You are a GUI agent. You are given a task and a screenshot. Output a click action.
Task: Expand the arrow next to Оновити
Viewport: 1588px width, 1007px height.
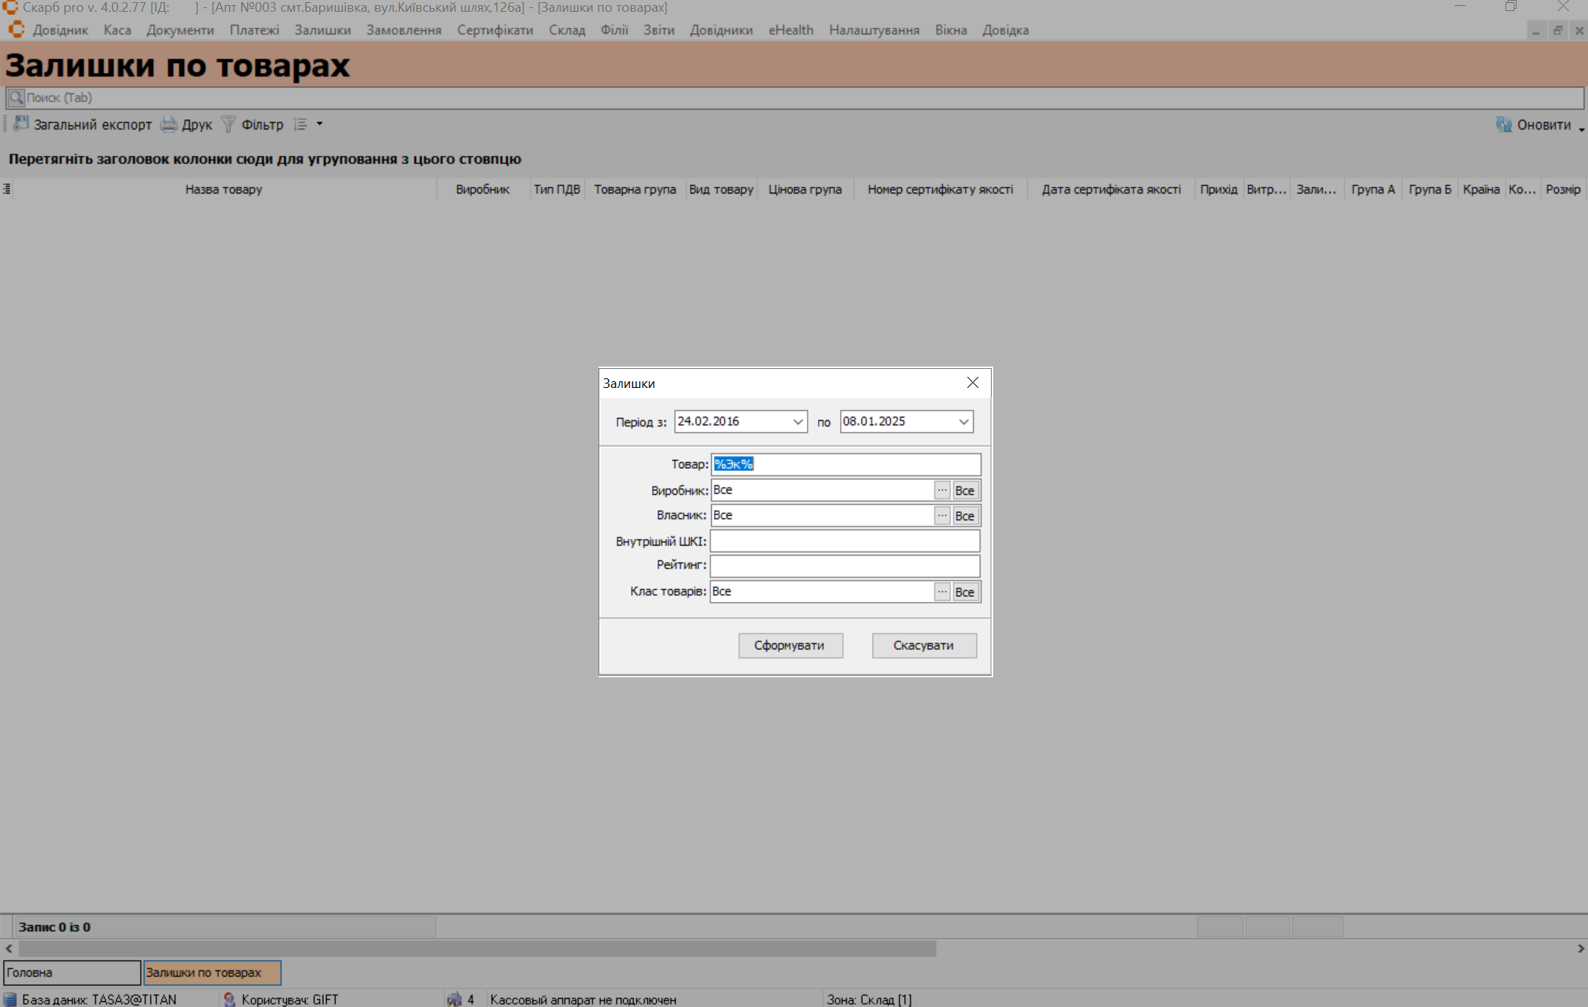point(1581,129)
